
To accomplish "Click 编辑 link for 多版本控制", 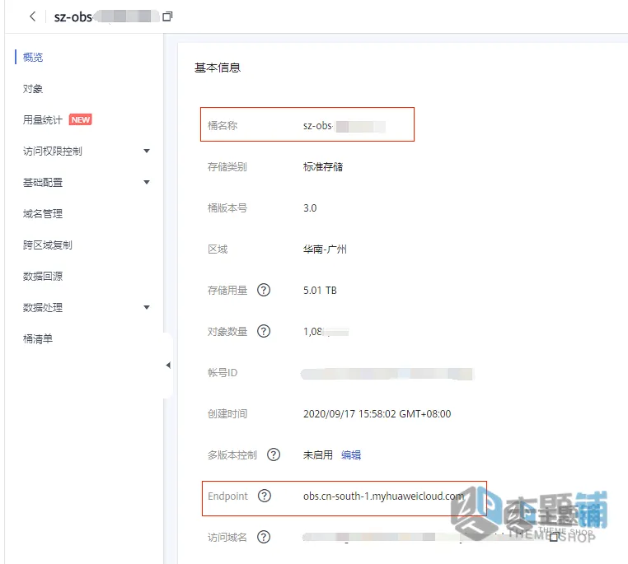I will click(x=351, y=454).
